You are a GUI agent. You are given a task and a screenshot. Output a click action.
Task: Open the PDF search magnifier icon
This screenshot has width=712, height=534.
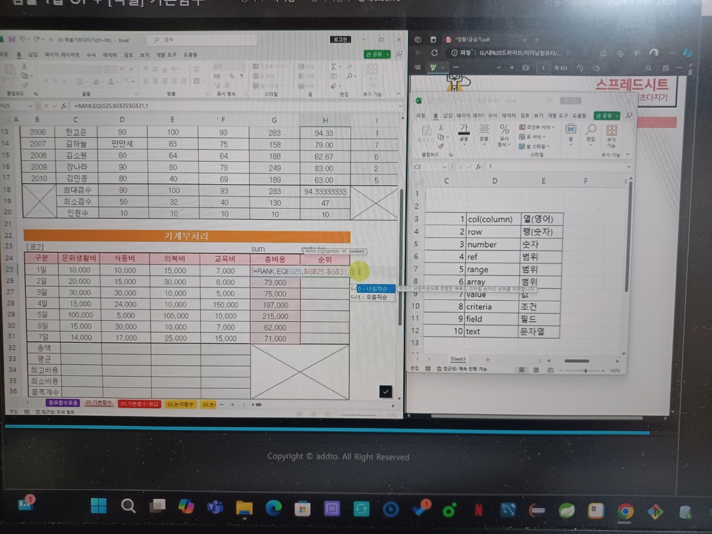(x=648, y=68)
